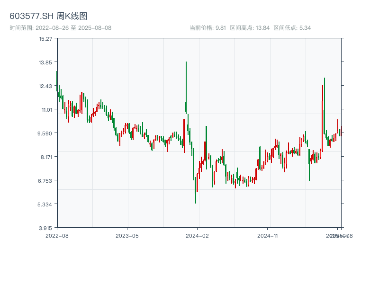Select the 时间范围 date range text
379x284 pixels.
pyautogui.click(x=60, y=28)
